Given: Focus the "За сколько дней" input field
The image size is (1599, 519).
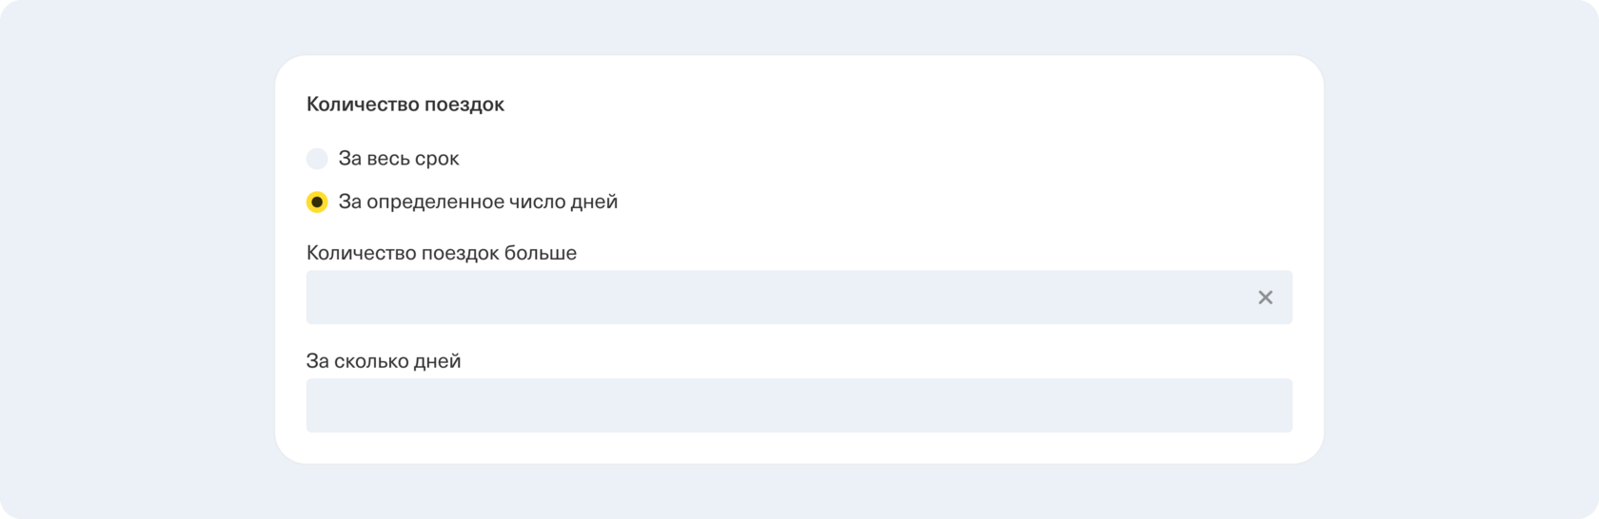Looking at the screenshot, I should pos(799,406).
